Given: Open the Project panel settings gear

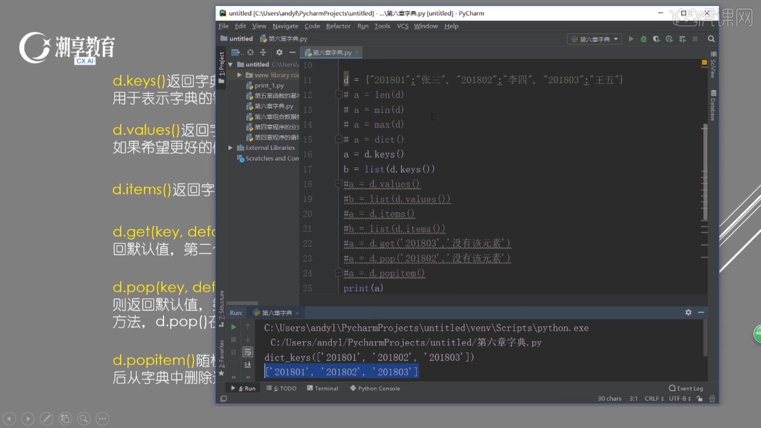Looking at the screenshot, I should (279, 52).
